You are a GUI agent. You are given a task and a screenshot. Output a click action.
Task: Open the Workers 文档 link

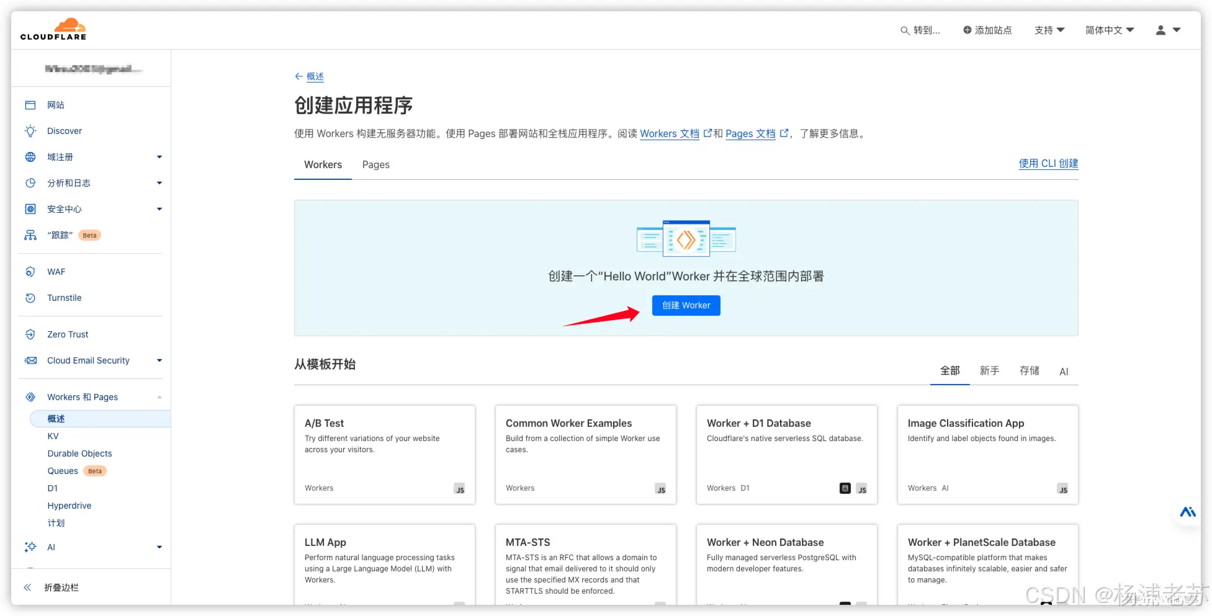[669, 133]
